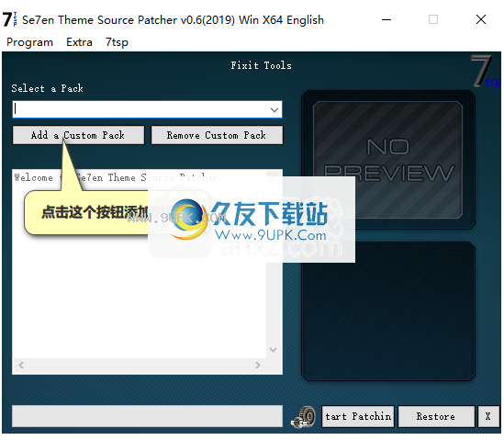Screen dimensions: 504x440
Task: Click the log scrollbar down arrow
Action: click(x=274, y=350)
